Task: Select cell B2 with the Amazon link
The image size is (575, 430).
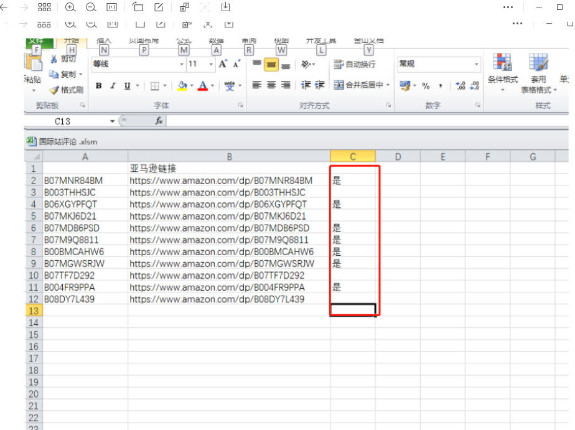Action: 228,180
